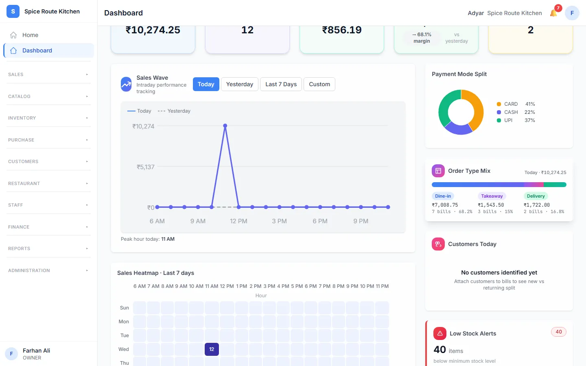Expand the ADMINISTRATION section
Viewport: 586px width, 366px height.
pyautogui.click(x=48, y=270)
